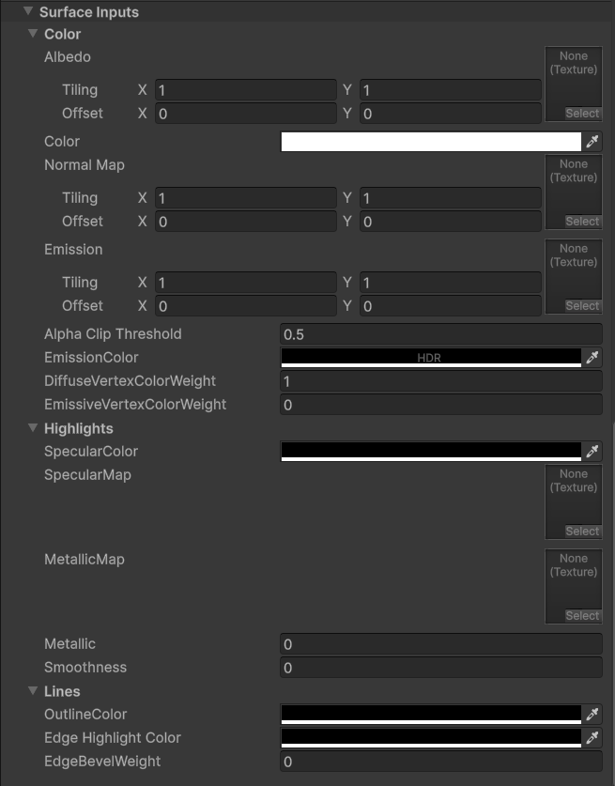This screenshot has width=615, height=786.
Task: Edit Albedo Offset Y field
Action: 450,114
